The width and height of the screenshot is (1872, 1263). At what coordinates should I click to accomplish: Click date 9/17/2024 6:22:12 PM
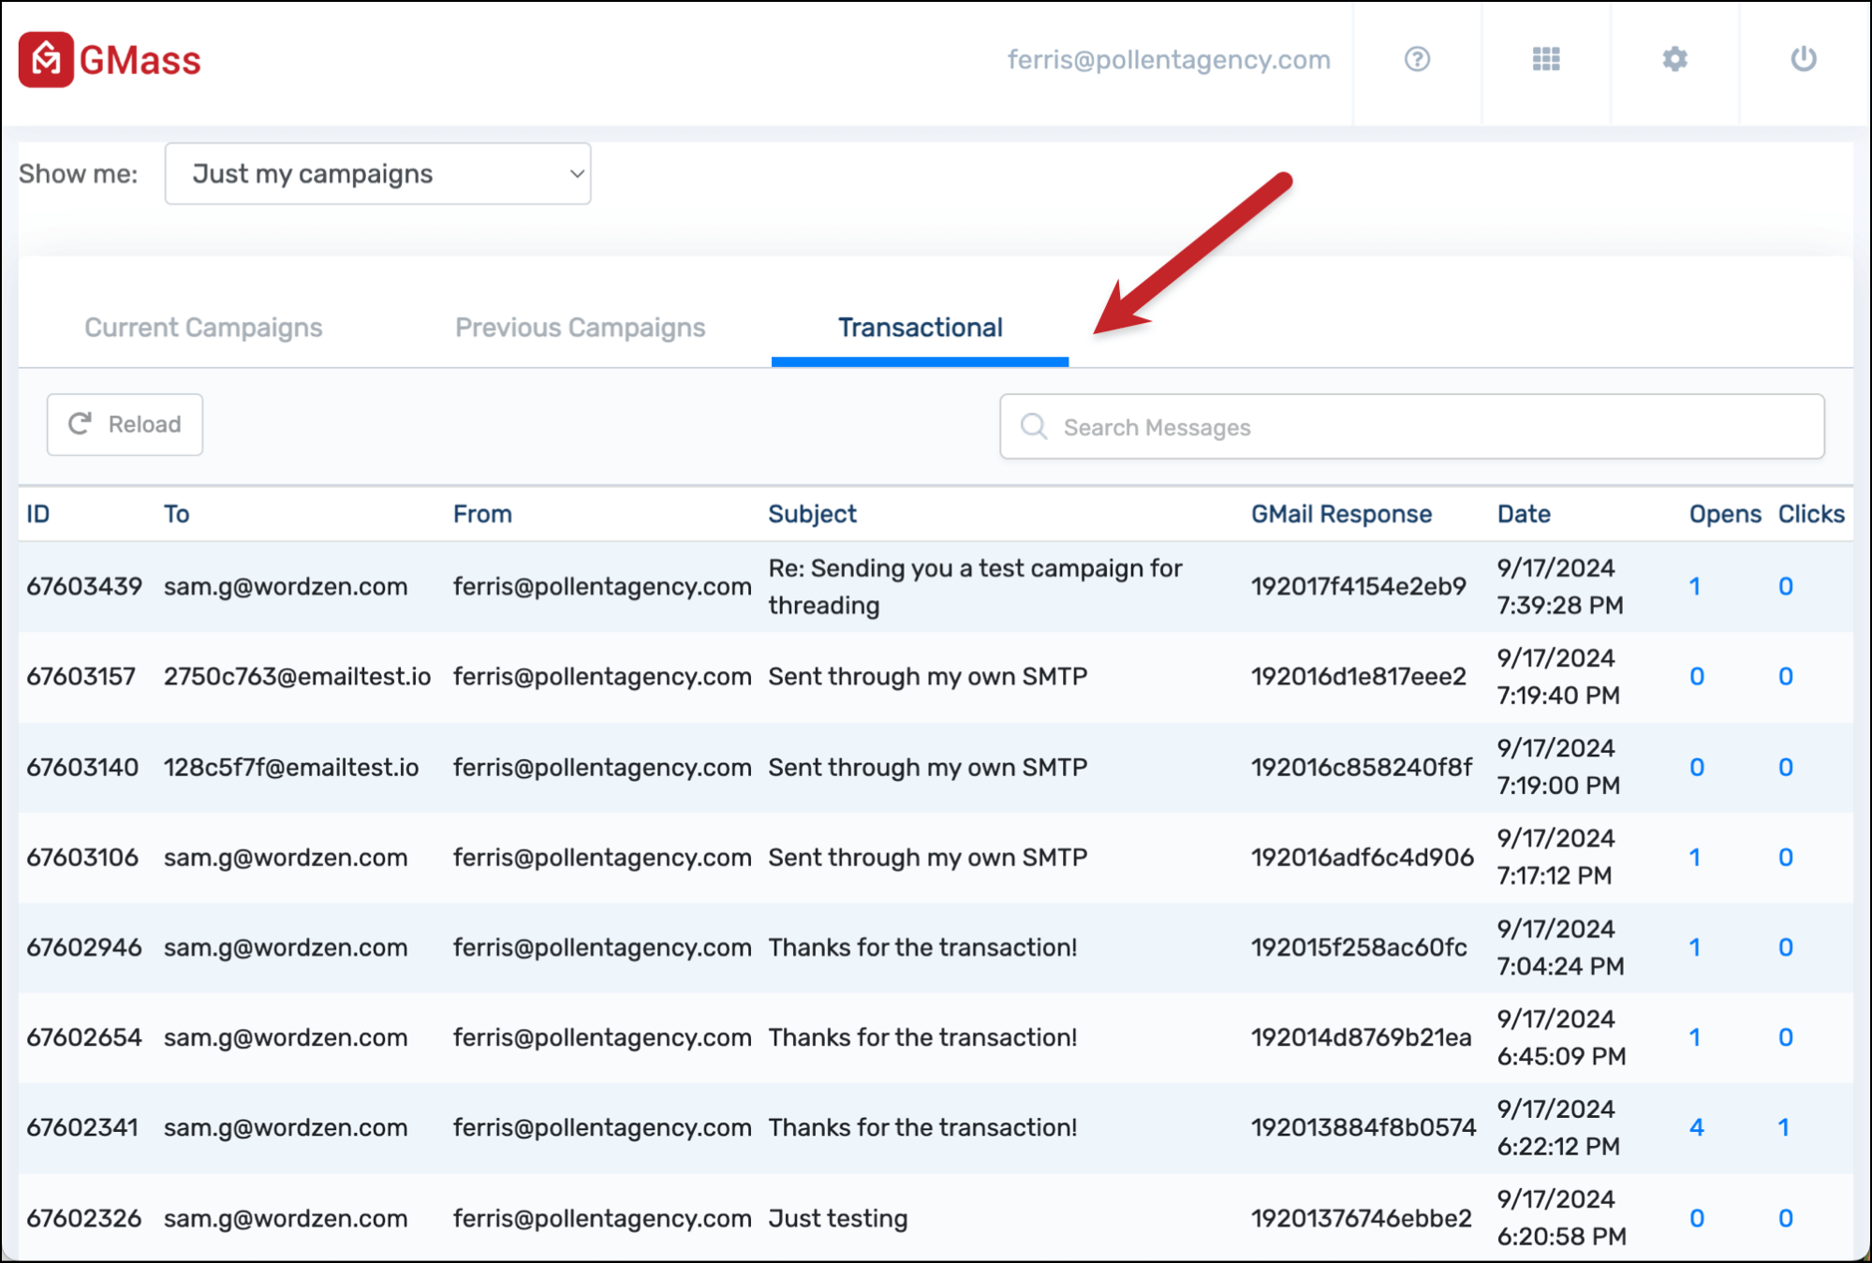click(x=1558, y=1127)
